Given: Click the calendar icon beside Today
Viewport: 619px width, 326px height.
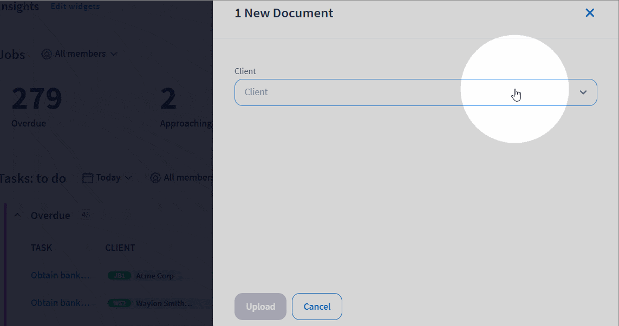Looking at the screenshot, I should (x=88, y=178).
